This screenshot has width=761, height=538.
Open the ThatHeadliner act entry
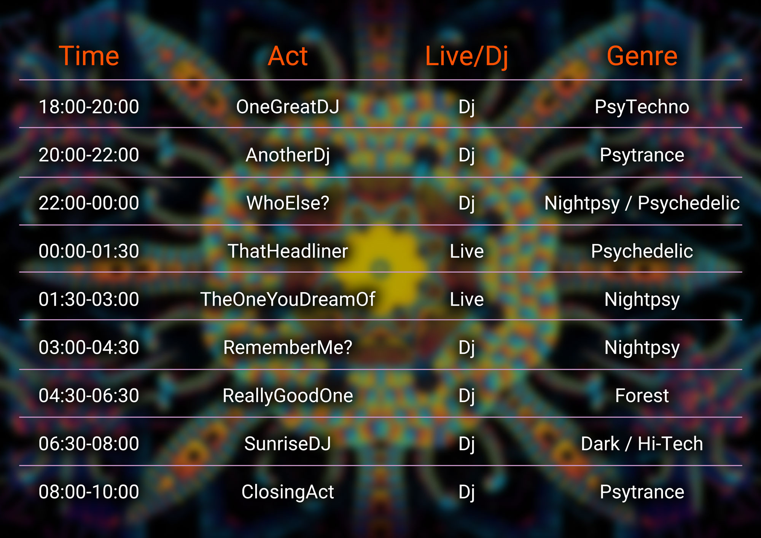coord(288,251)
